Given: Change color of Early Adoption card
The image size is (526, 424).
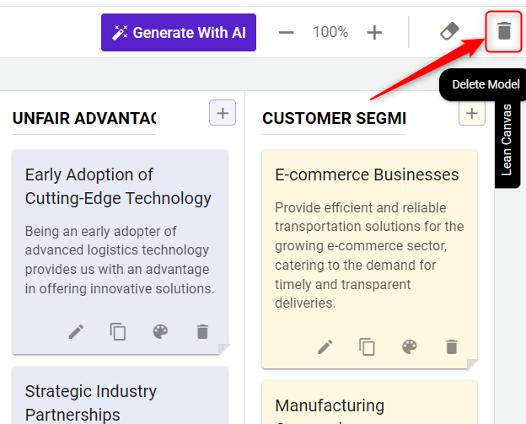Looking at the screenshot, I should pyautogui.click(x=160, y=332).
